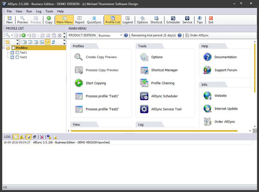Open Shortcut Manager

click(x=159, y=70)
